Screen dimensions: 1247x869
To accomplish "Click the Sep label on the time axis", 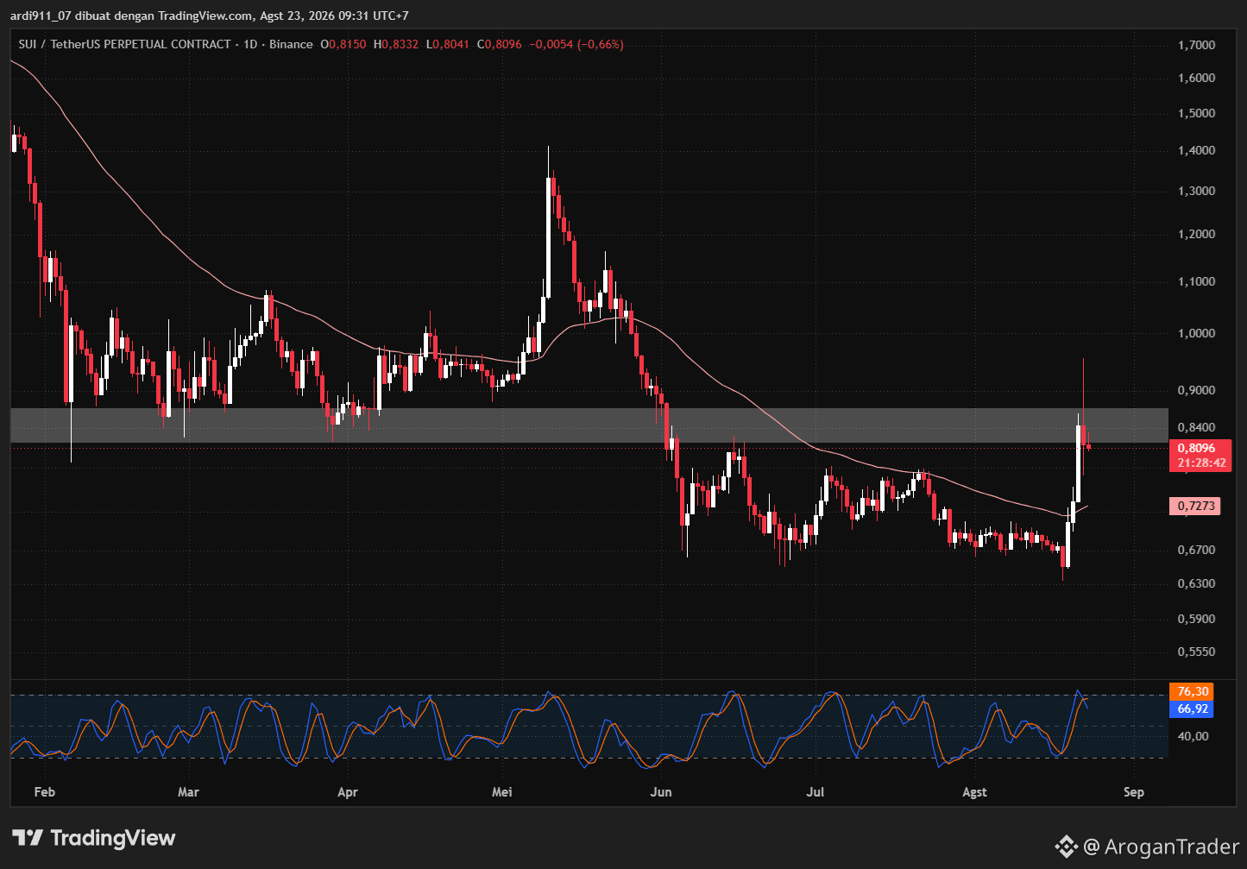I will coord(1134,791).
